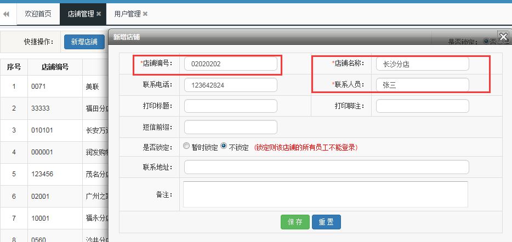Close the 新增店铺 dialog
Image resolution: width=512 pixels, height=242 pixels.
(504, 37)
